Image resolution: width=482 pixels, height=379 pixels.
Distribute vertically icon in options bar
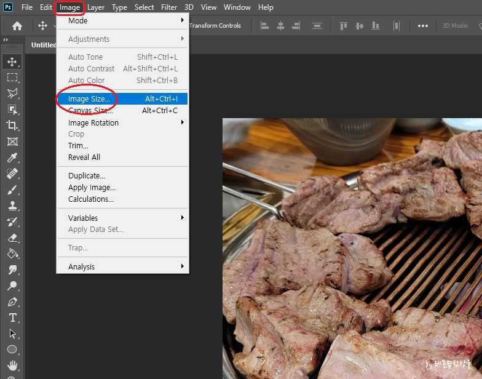(317, 26)
